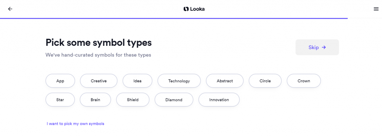Toggle the Shield symbol chip

tap(132, 100)
